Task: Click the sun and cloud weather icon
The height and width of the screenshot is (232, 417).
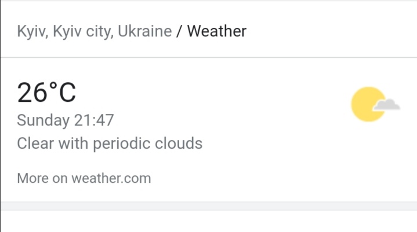Action: click(x=375, y=104)
